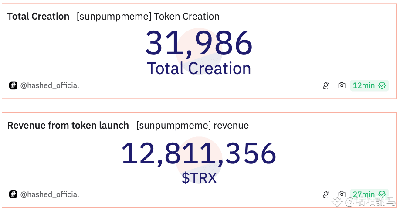Select the 31,986 counter value
Viewport: 400px width, 211px height.
[x=199, y=43]
